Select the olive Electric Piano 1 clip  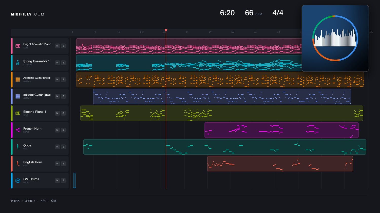(222, 113)
